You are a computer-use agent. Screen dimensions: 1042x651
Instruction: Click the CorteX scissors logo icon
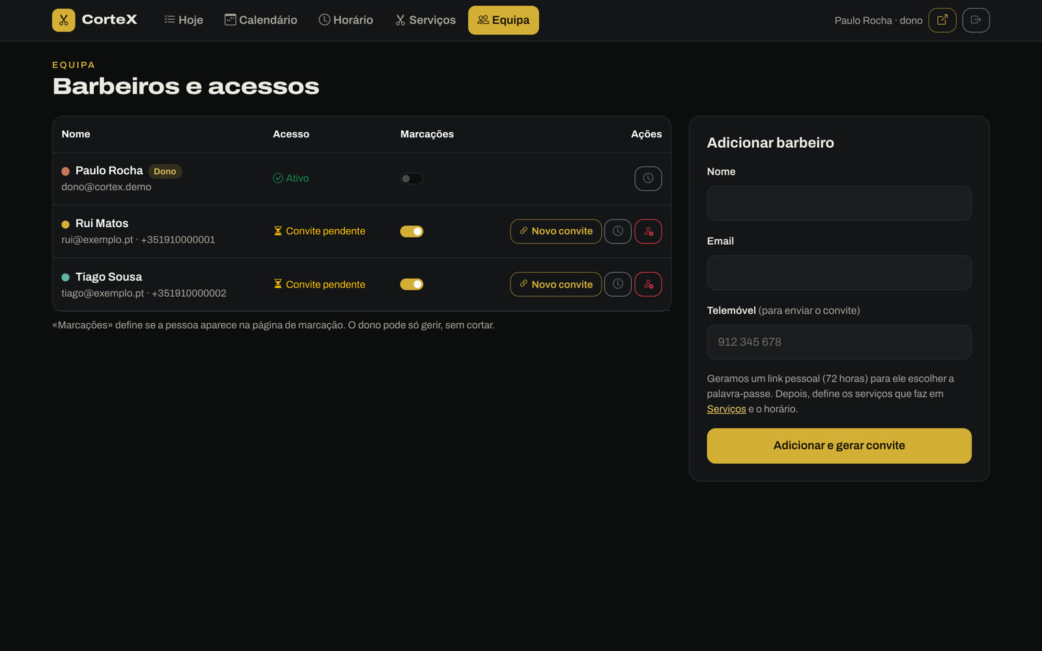point(63,20)
